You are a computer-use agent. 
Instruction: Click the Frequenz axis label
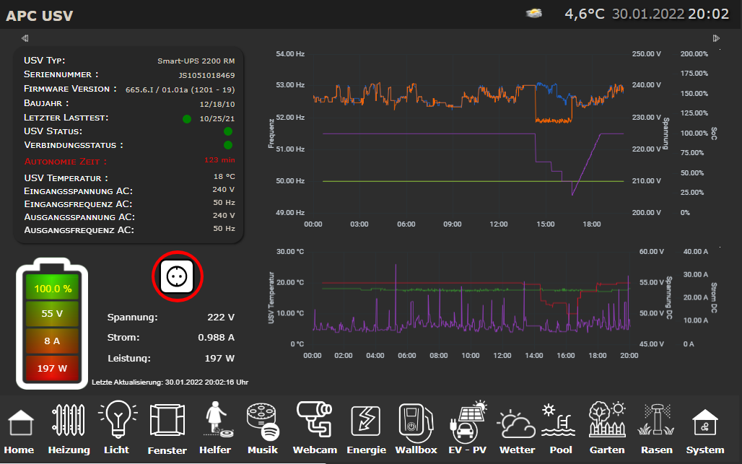point(271,133)
